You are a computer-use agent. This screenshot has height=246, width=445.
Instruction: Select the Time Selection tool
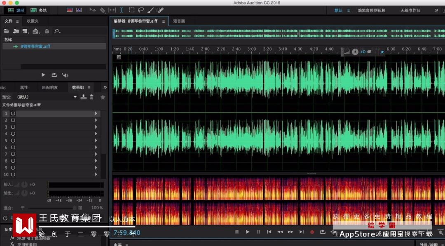click(122, 10)
